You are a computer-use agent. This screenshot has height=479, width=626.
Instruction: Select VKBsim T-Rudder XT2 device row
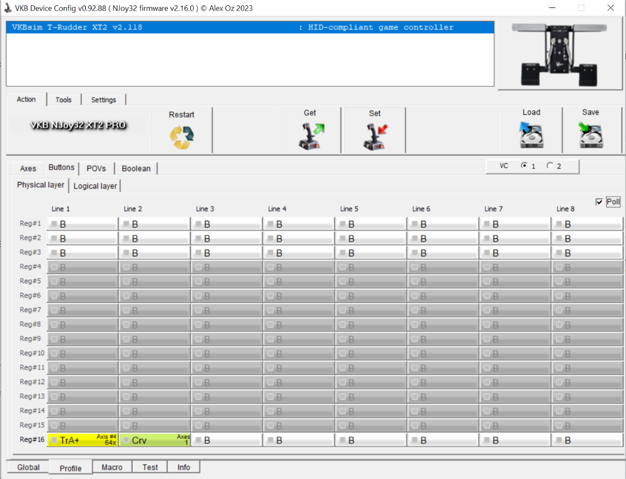[250, 28]
